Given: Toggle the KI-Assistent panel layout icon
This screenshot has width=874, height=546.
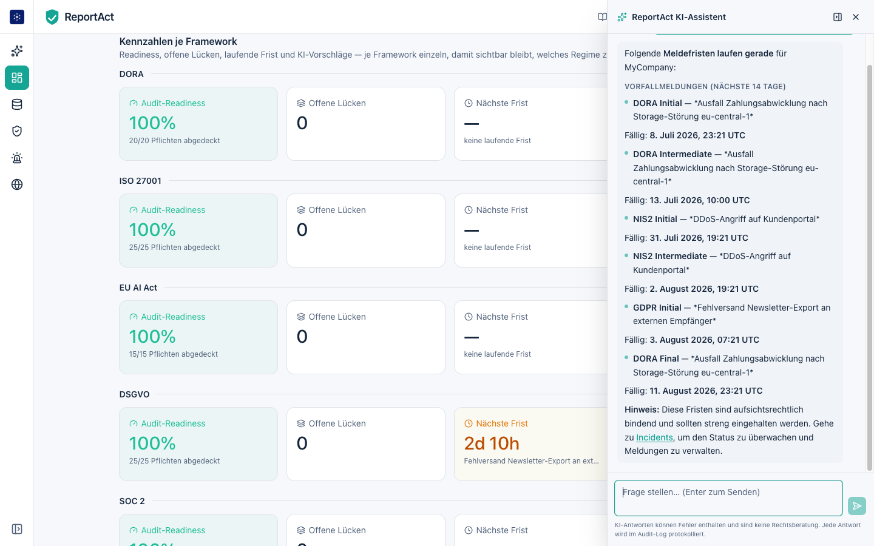Looking at the screenshot, I should point(838,17).
